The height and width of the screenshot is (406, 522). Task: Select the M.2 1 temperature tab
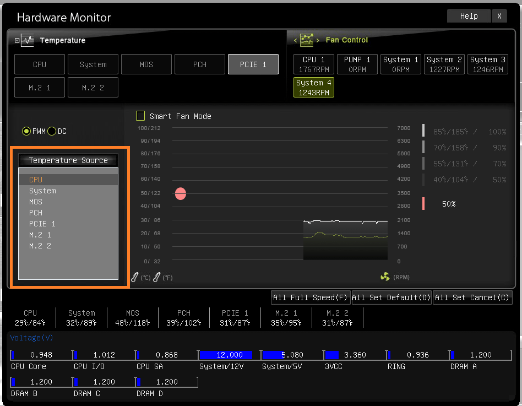[x=40, y=88]
